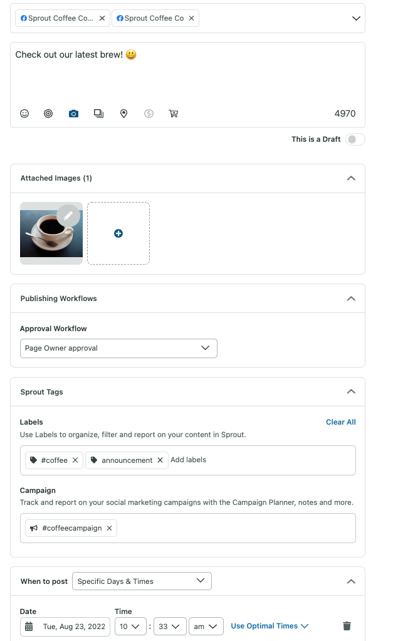This screenshot has width=393, height=641.
Task: Enable the This is a Draft toggle
Action: pos(354,139)
